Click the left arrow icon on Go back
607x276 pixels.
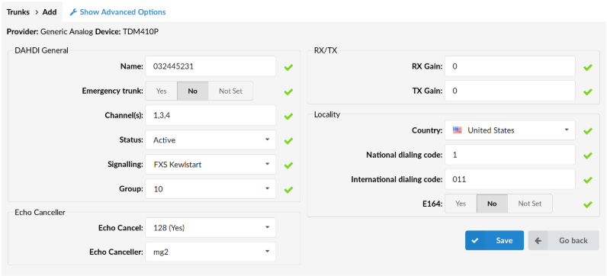coord(538,240)
